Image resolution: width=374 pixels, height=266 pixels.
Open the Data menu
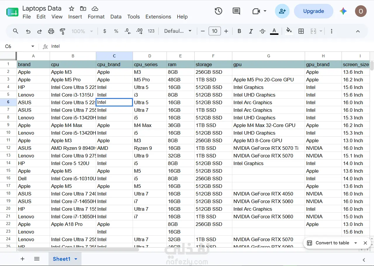116,17
